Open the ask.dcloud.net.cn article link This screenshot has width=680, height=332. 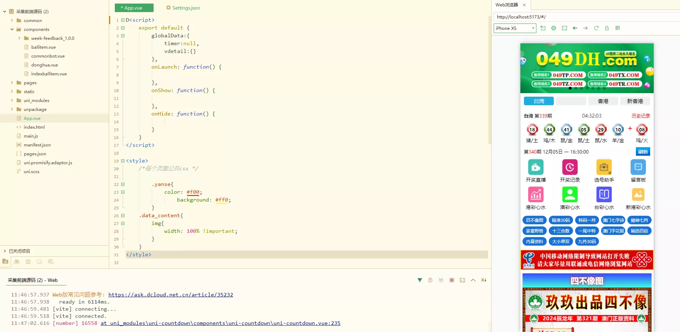pos(171,295)
